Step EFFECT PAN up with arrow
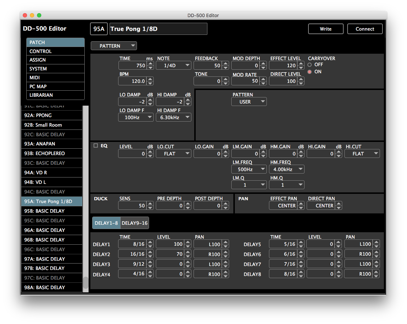The height and width of the screenshot is (324, 407). click(x=301, y=204)
